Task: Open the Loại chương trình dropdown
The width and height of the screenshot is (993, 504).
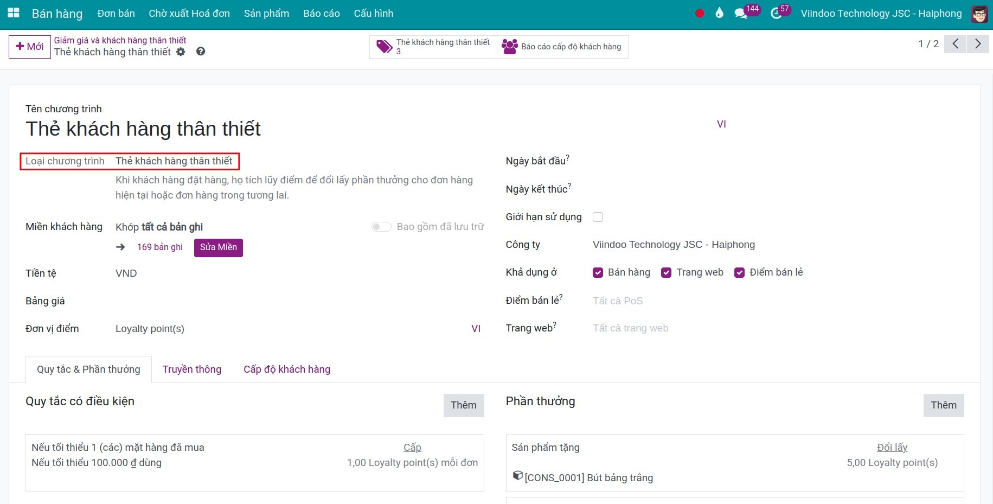Action: coord(174,161)
